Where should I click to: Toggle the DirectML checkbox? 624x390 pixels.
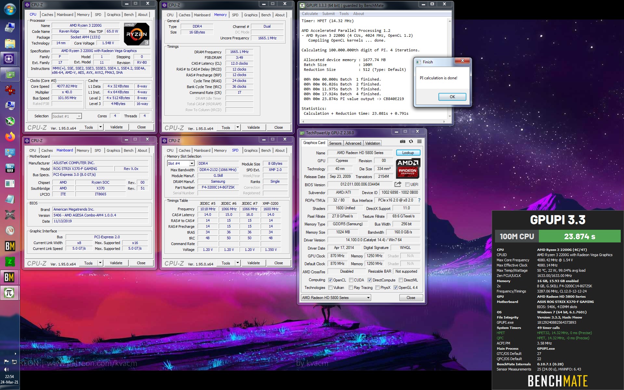(401, 280)
